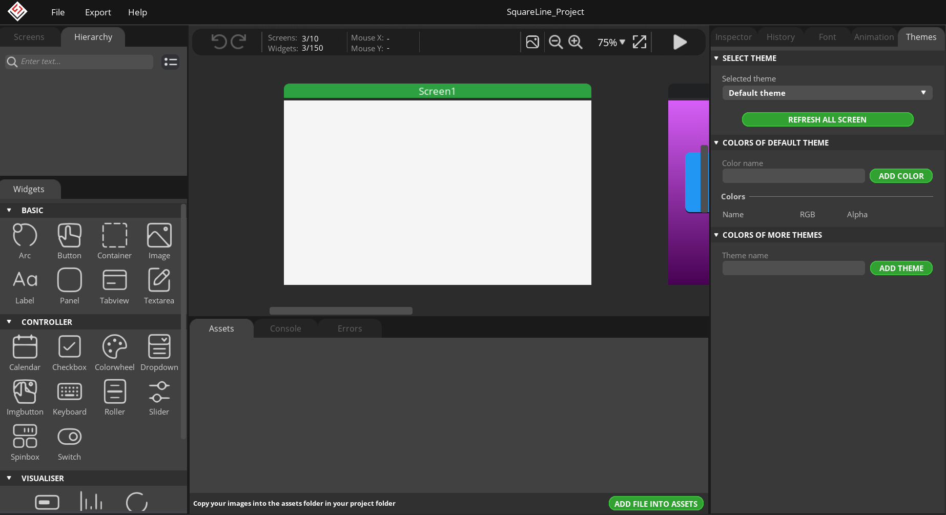Toggle the hierarchy list view button
This screenshot has height=515, width=946.
[170, 62]
